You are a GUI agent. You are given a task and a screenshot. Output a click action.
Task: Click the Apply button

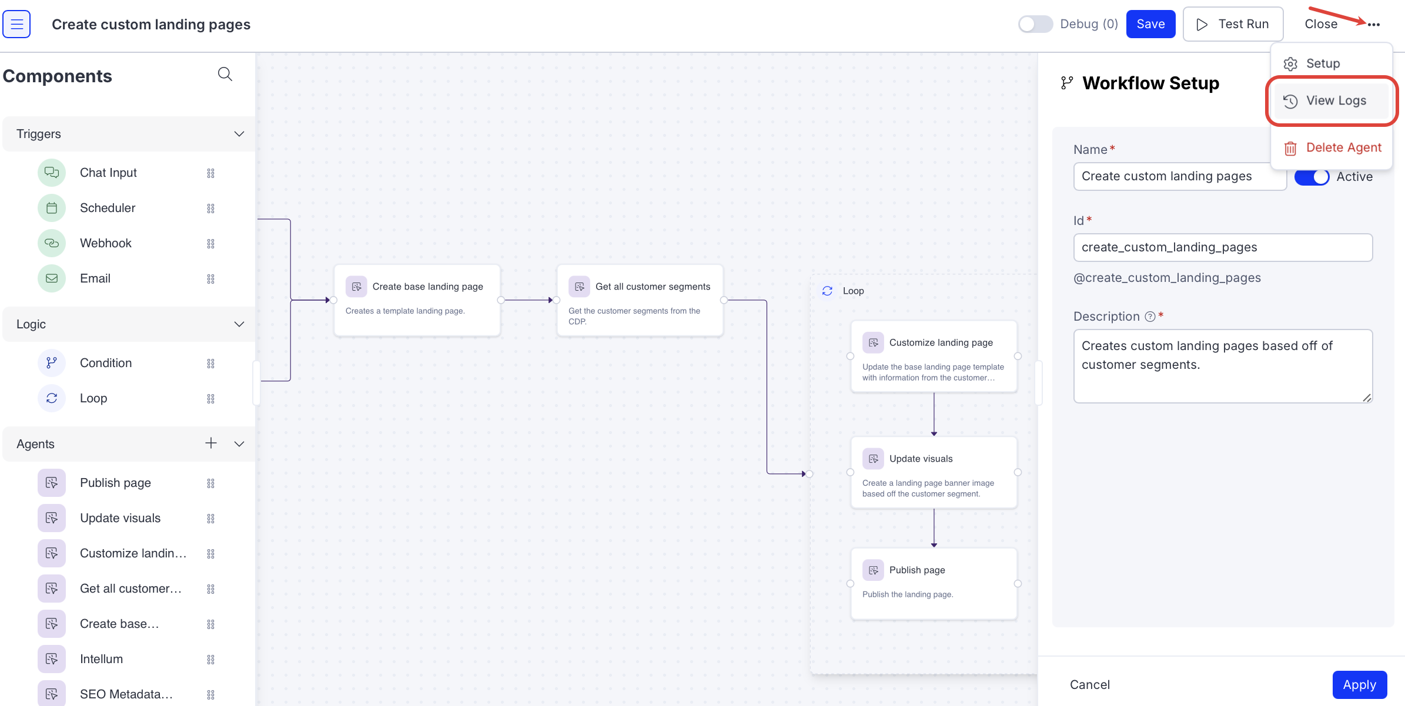1359,684
